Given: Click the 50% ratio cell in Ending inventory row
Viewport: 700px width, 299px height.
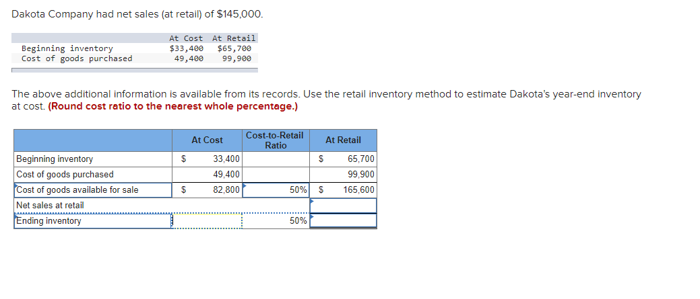Looking at the screenshot, I should coord(276,221).
